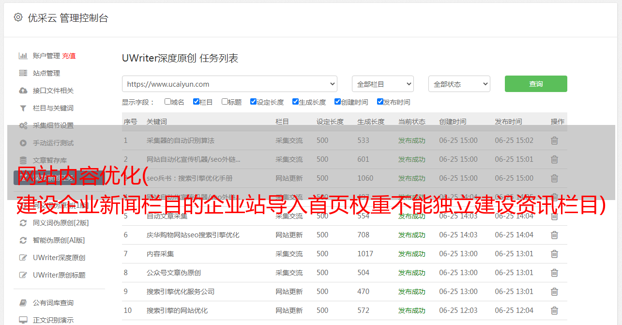Viewport: 622px width, 325px height.
Task: Click the gear icon beside 优采云 管理控制台
Action: [x=18, y=17]
